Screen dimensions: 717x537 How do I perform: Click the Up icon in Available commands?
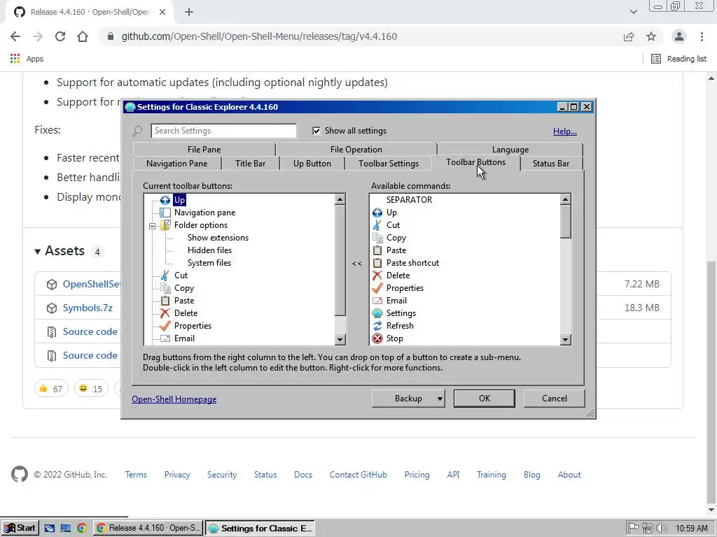point(377,213)
